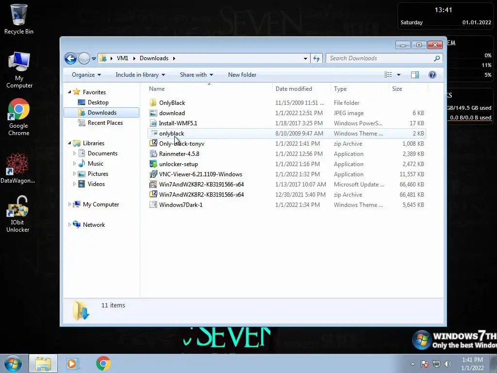Screen dimensions: 497x373
Task: Click VM1 in the address breadcrumb
Action: point(122,58)
